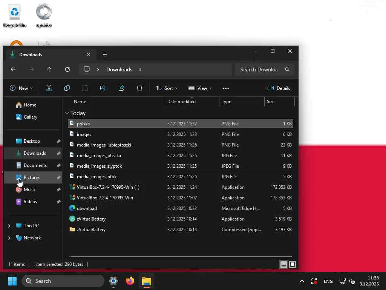Open the updater desktop icon
Image resolution: width=386 pixels, height=290 pixels.
pyautogui.click(x=44, y=15)
